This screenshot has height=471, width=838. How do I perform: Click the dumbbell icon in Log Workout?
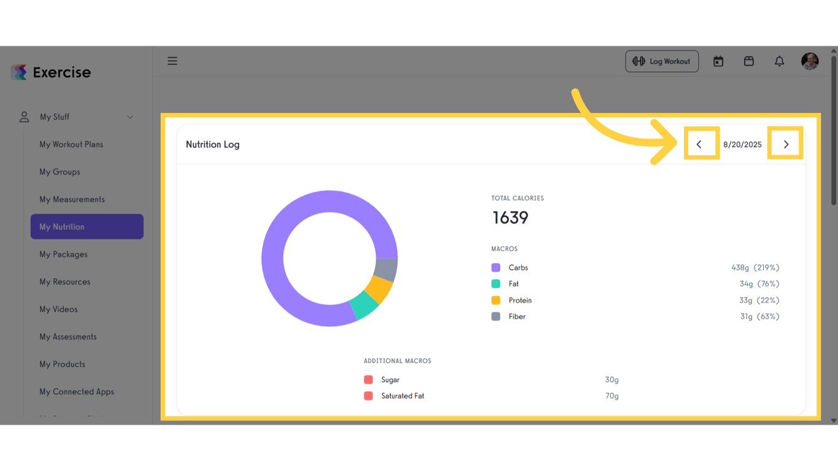click(638, 61)
